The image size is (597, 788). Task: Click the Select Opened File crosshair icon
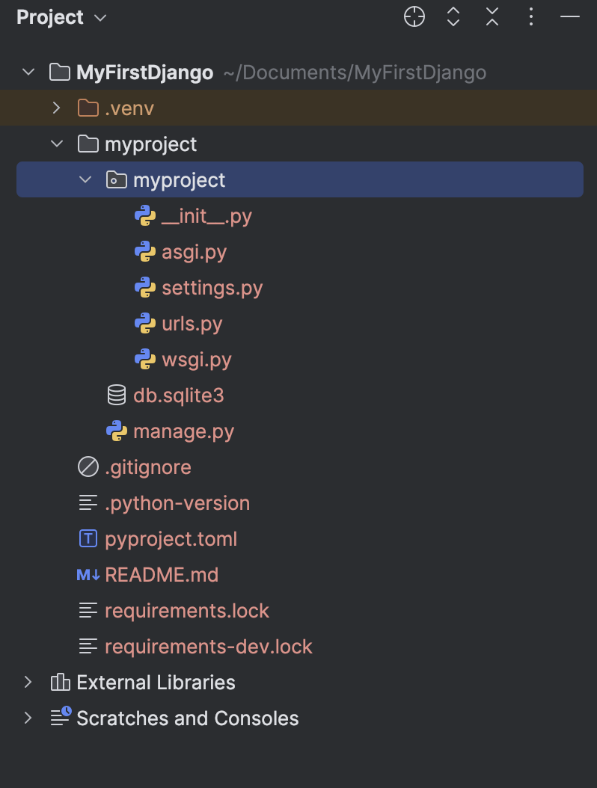coord(414,17)
